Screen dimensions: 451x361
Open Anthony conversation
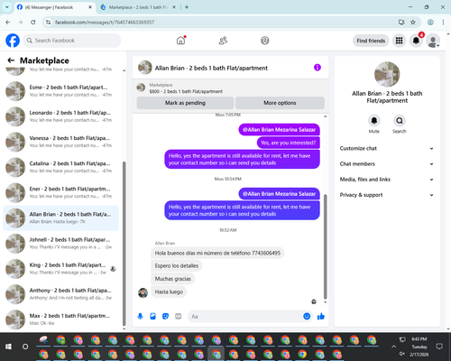pos(60,294)
